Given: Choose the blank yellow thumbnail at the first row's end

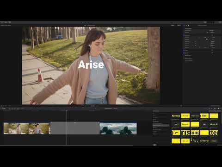Looking at the screenshot, I should [214, 116].
